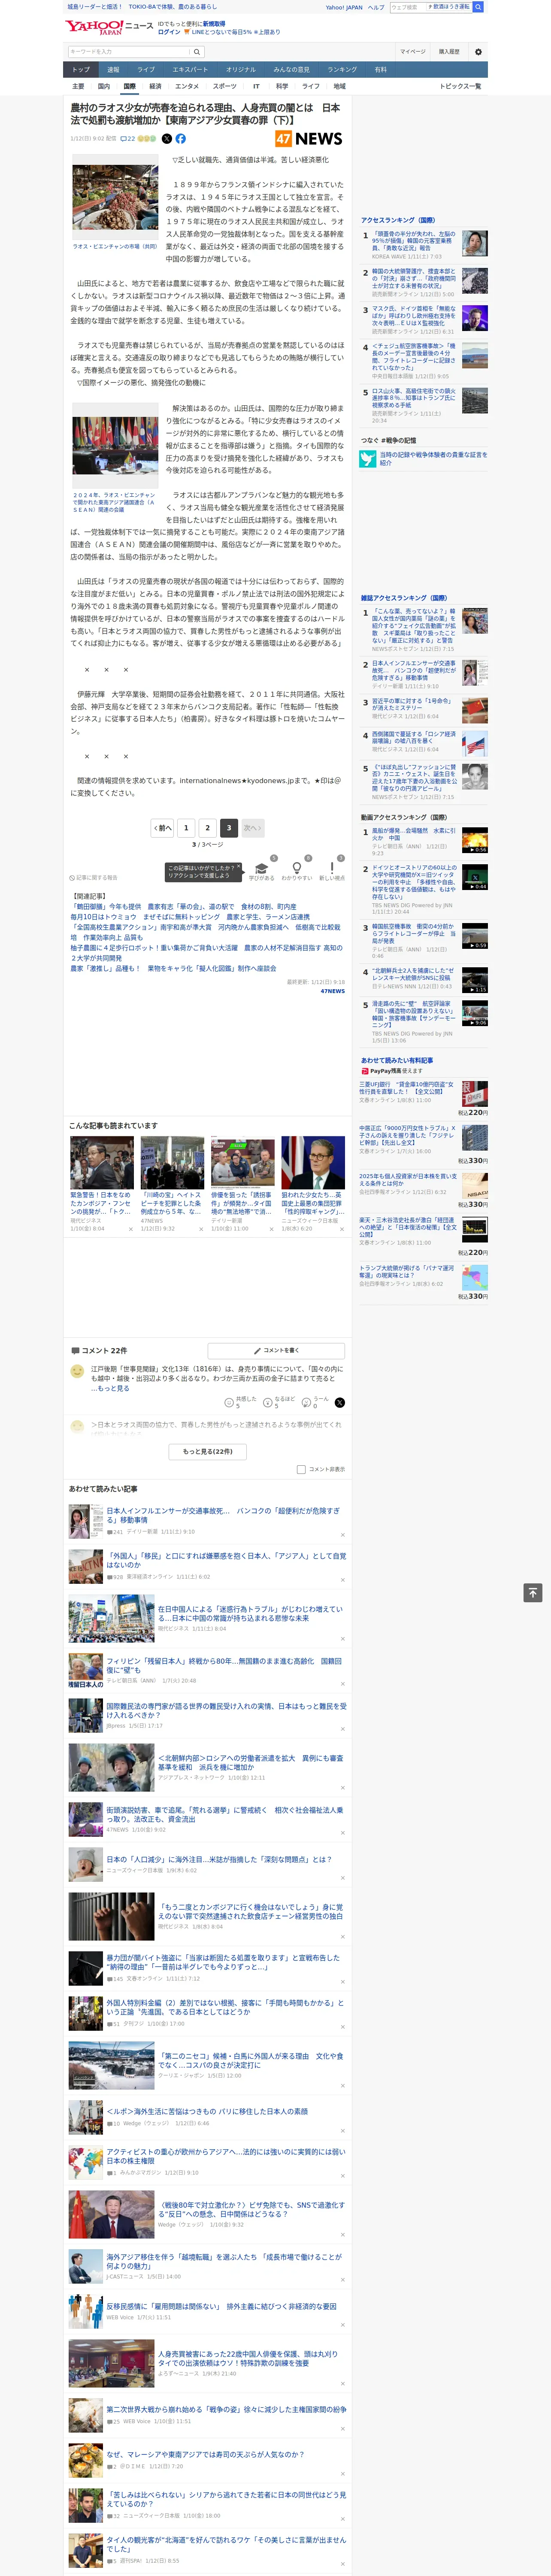The height and width of the screenshot is (2576, 551).
Task: Open the エンタメ category tab
Action: pos(187,86)
